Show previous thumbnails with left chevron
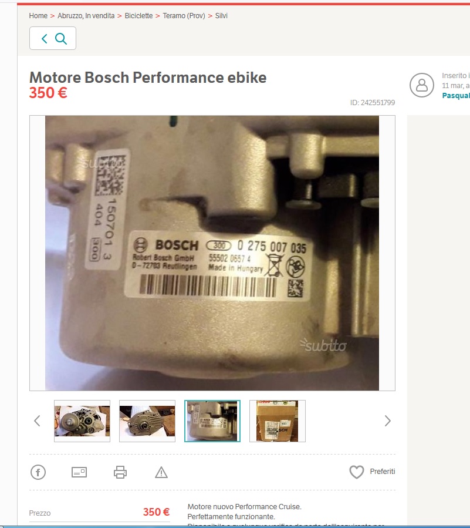 click(37, 421)
